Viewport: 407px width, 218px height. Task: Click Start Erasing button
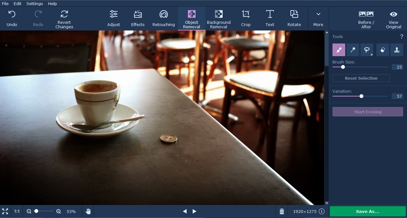[368, 112]
